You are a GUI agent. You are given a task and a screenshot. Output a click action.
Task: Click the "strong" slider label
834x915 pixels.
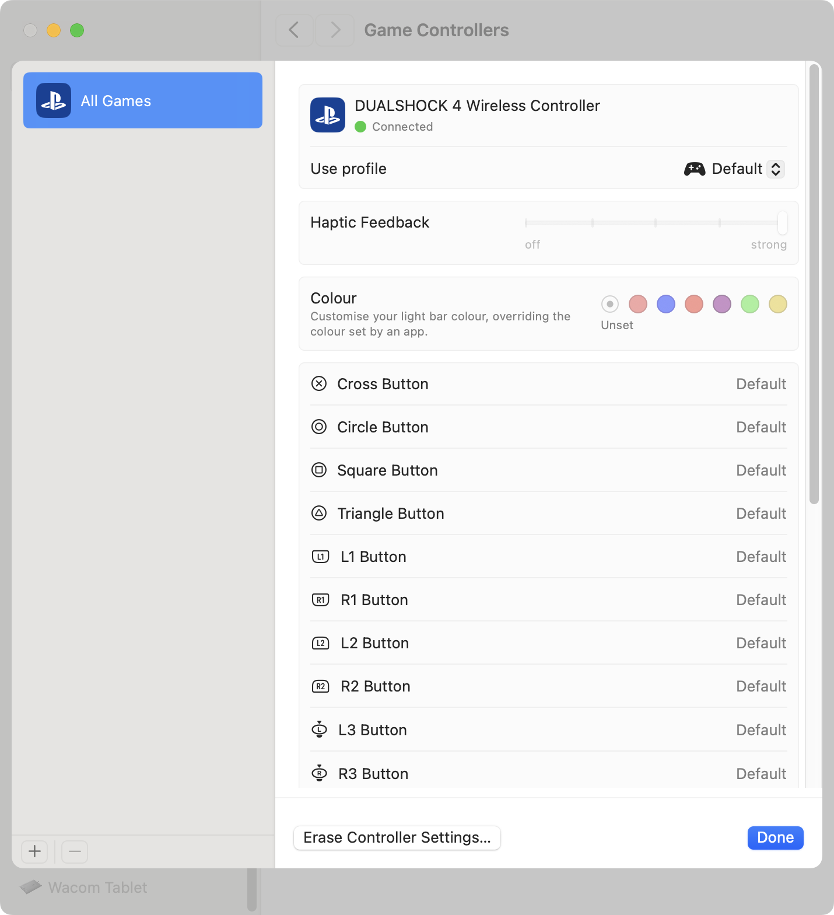[769, 245]
